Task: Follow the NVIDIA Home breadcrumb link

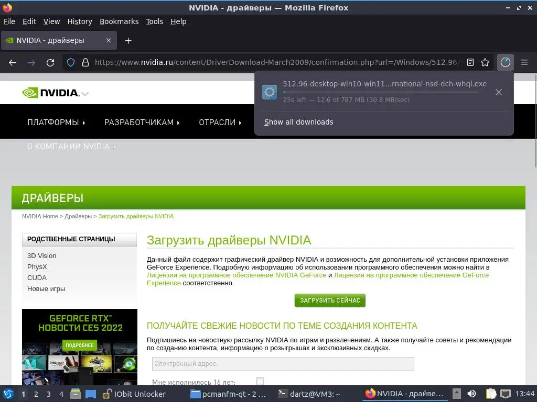Action: 40,216
